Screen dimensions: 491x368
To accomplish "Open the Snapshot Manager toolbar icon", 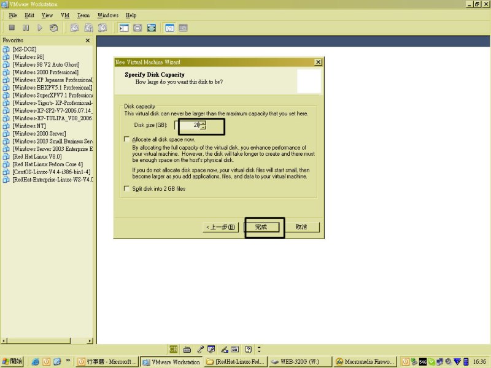I will point(102,28).
